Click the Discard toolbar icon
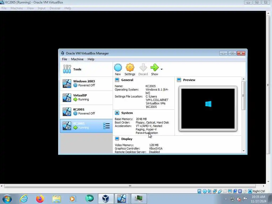The image size is (272, 204). click(x=143, y=68)
